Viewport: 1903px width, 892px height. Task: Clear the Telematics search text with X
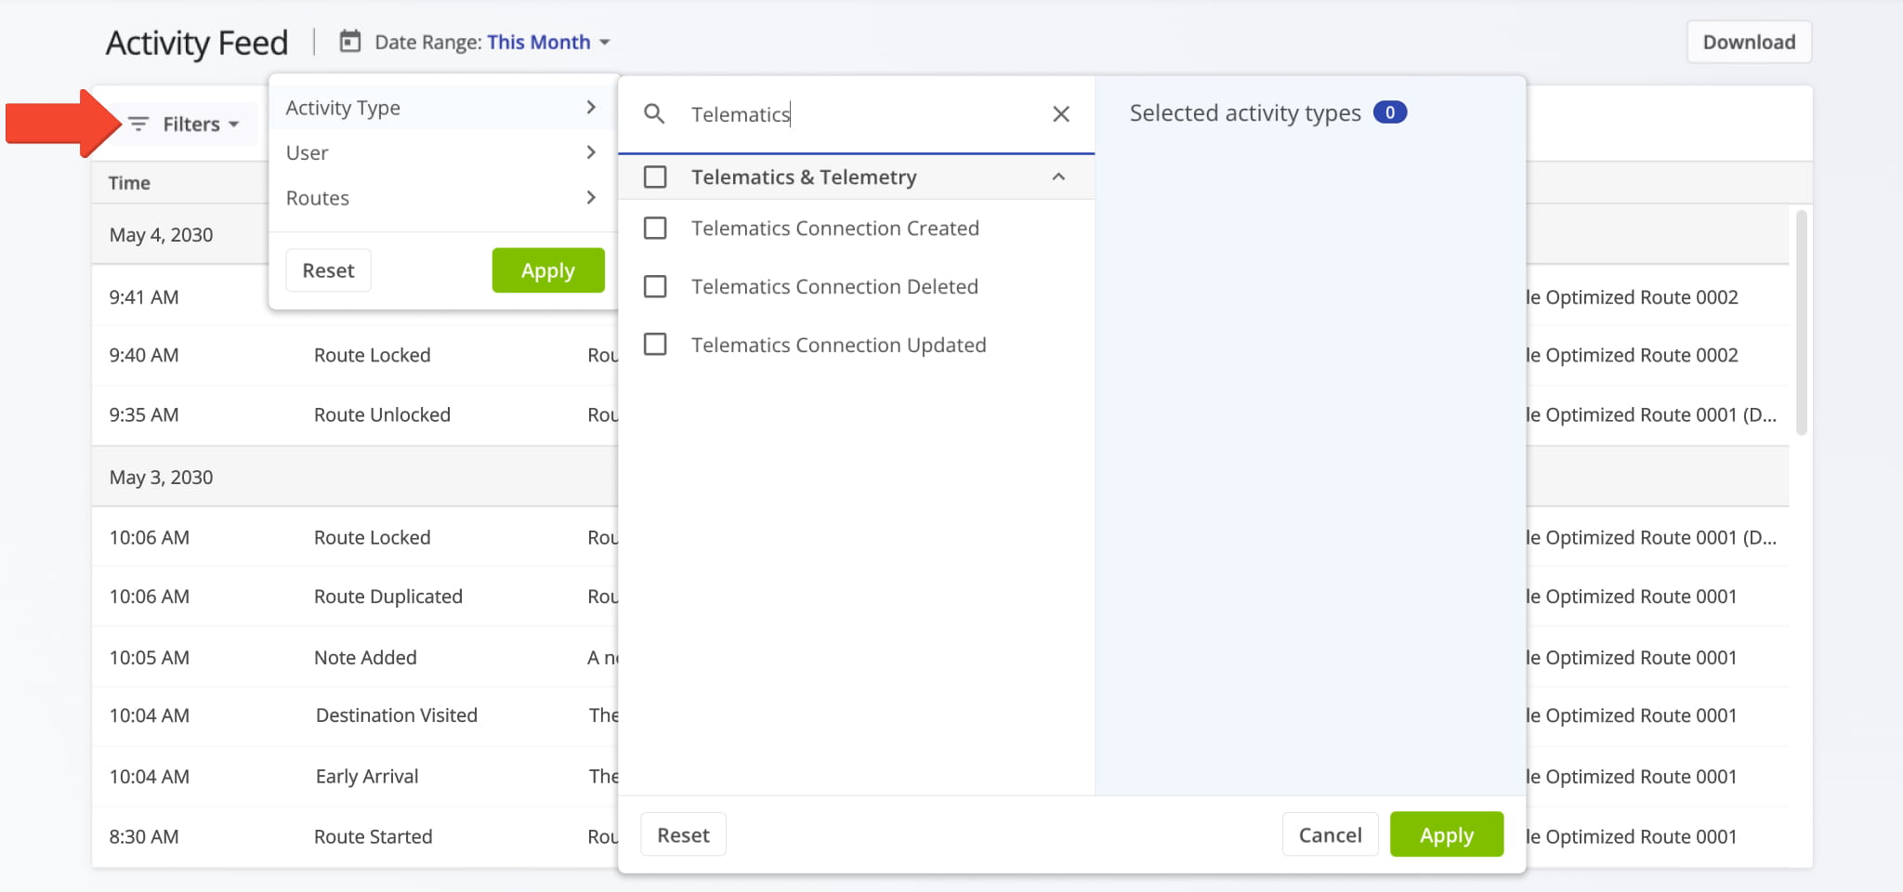[1061, 114]
